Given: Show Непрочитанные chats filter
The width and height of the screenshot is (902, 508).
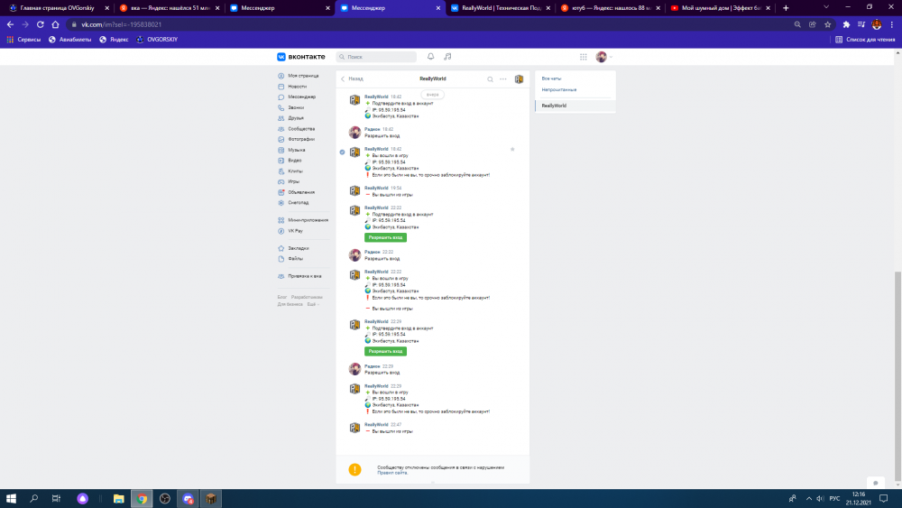Looking at the screenshot, I should tap(559, 89).
